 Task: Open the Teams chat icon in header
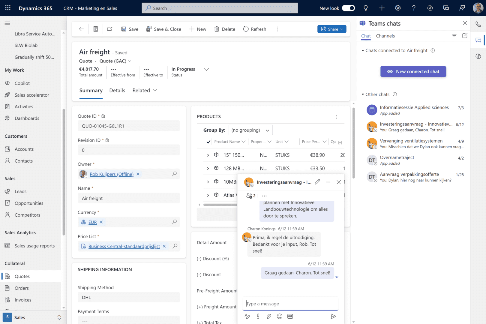(x=446, y=8)
